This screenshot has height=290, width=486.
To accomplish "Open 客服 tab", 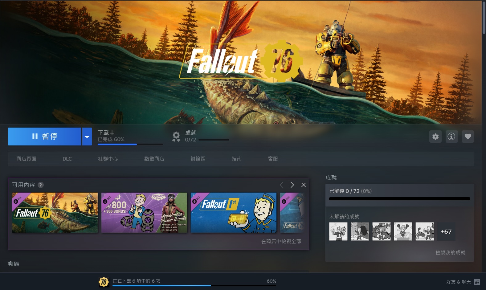I will pyautogui.click(x=273, y=159).
